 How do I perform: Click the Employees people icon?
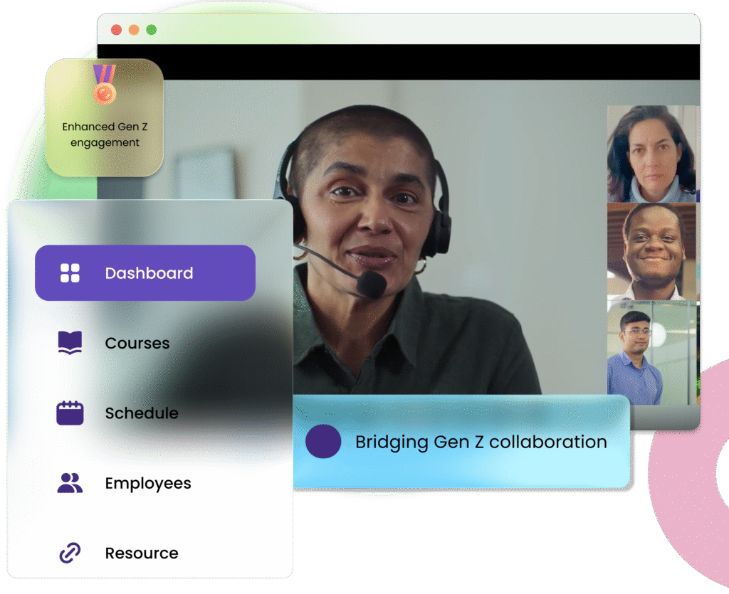tap(70, 483)
